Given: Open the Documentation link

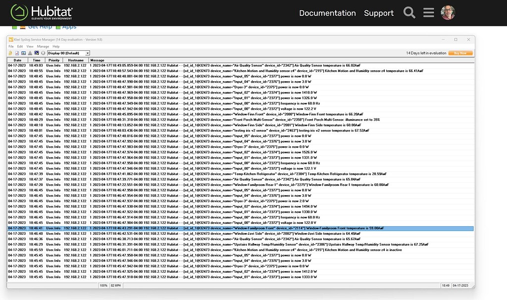Looking at the screenshot, I should [x=327, y=13].
